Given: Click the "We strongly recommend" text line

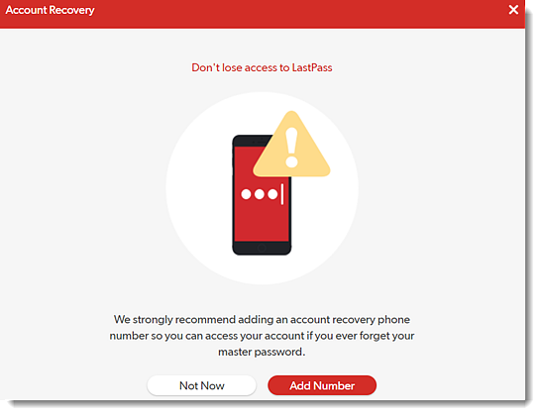Looking at the screenshot, I should (x=262, y=320).
